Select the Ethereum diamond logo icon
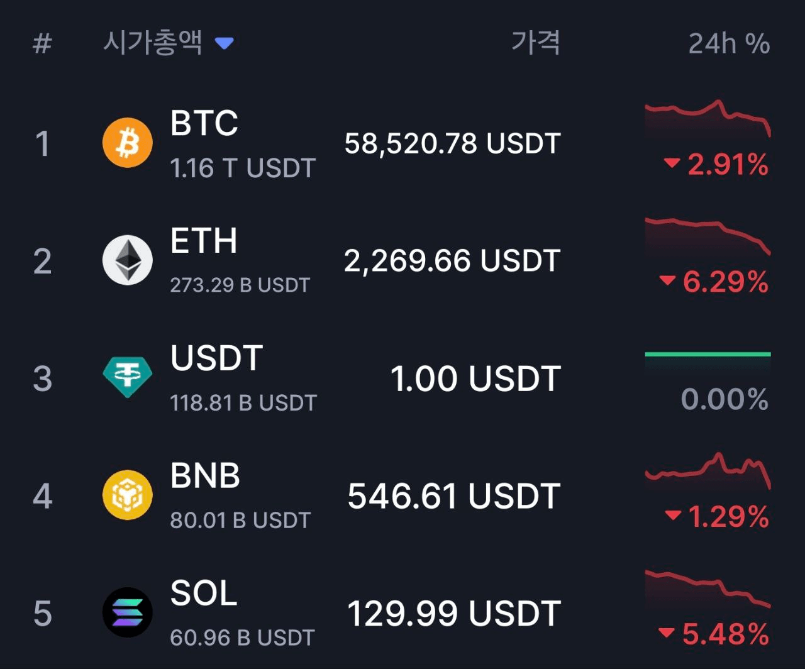 pos(128,260)
